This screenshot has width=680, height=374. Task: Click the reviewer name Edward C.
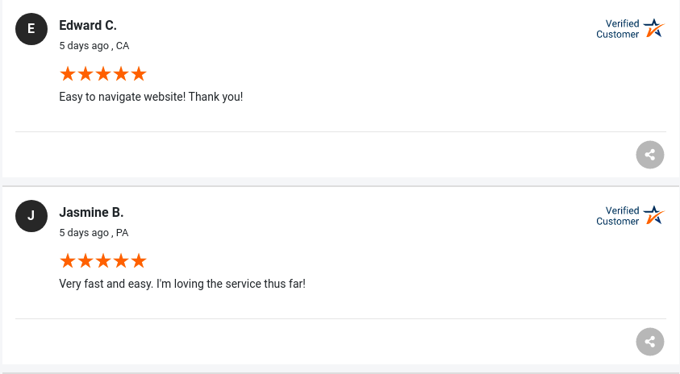click(88, 26)
